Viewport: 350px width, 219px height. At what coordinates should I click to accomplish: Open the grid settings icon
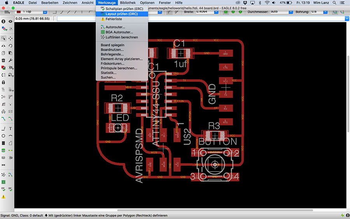pos(7,12)
